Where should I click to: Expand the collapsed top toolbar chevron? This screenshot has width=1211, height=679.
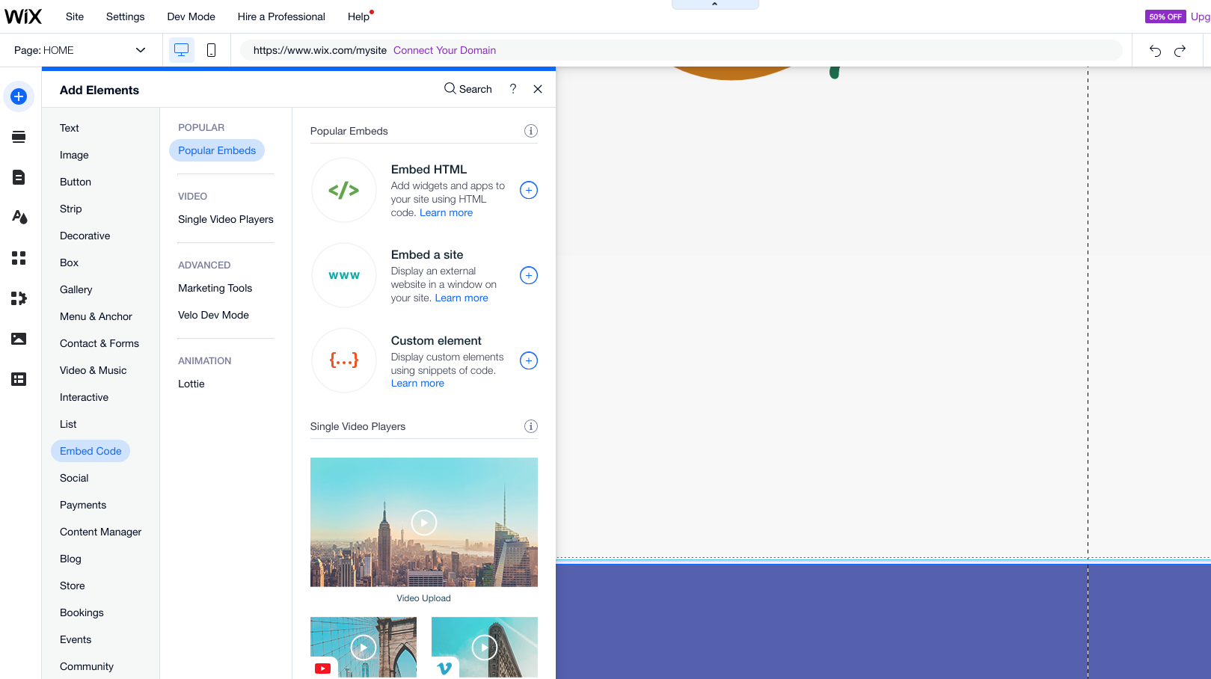point(715,4)
